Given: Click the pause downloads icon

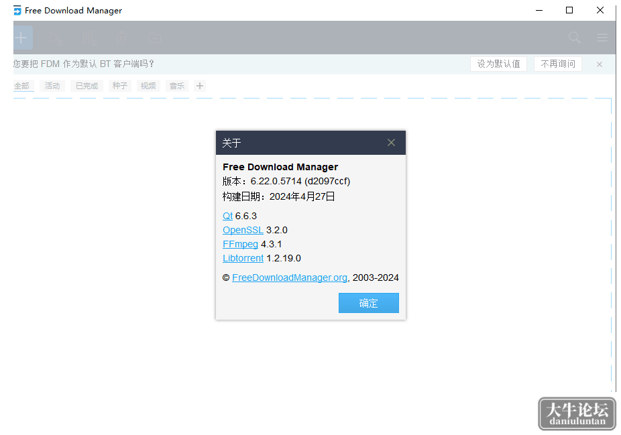Looking at the screenshot, I should (x=90, y=38).
